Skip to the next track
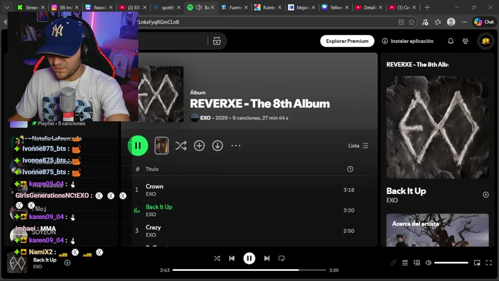This screenshot has height=281, width=499. pos(267,258)
